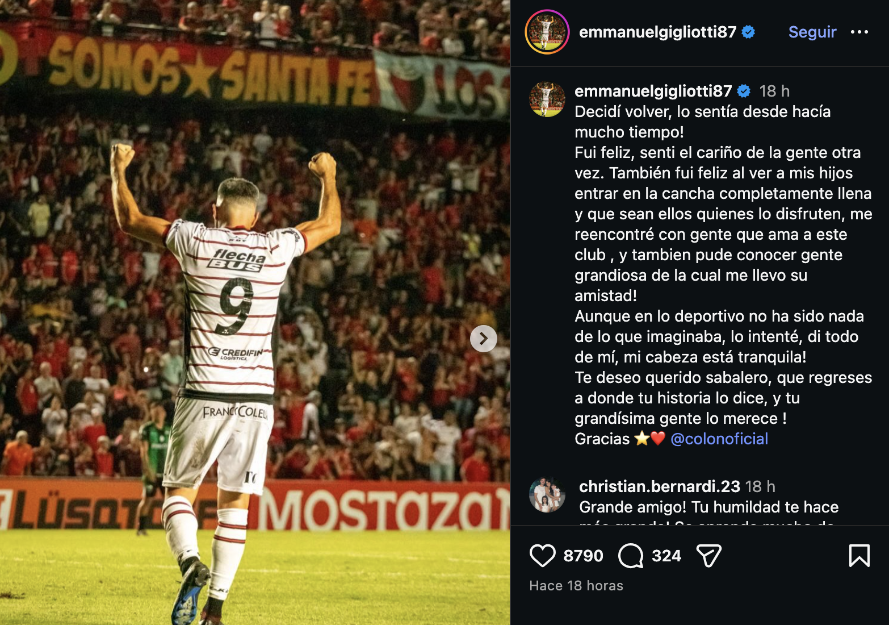Open the three-dots more options menu
The image size is (889, 625).
[x=859, y=32]
